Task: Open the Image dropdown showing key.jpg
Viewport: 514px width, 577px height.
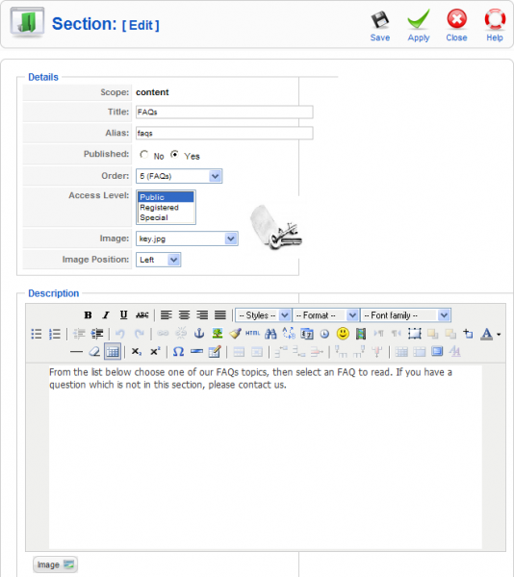Action: (187, 238)
